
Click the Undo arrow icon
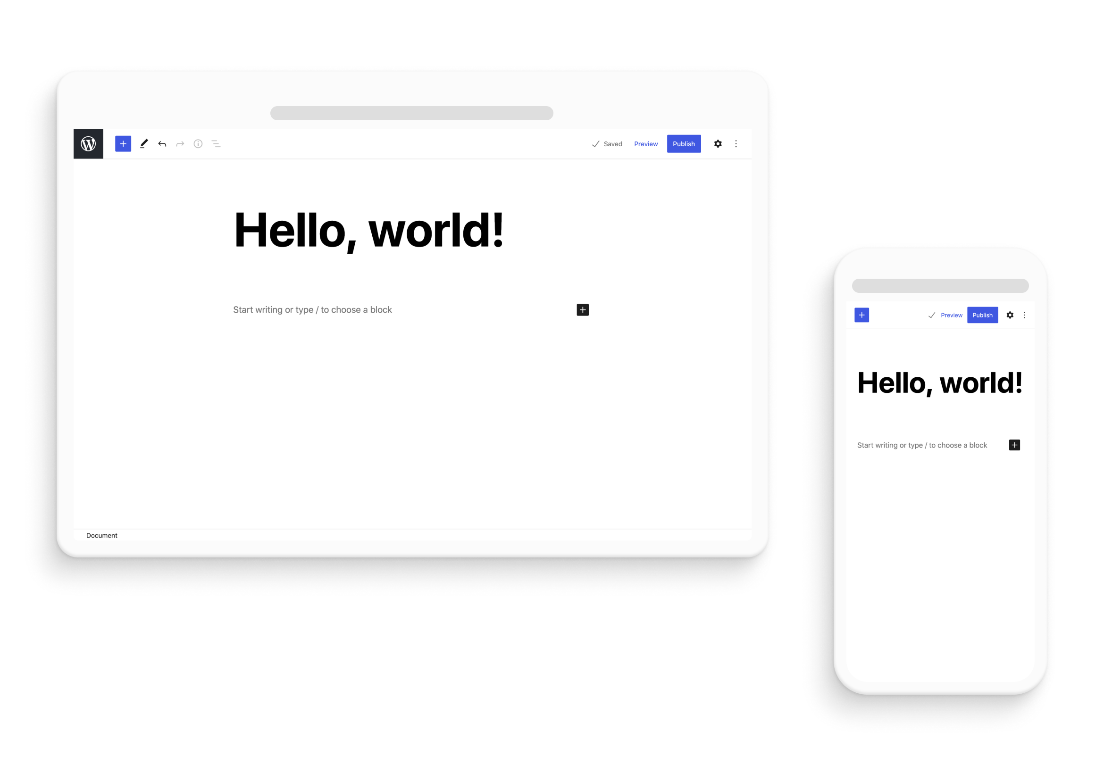[x=163, y=143]
